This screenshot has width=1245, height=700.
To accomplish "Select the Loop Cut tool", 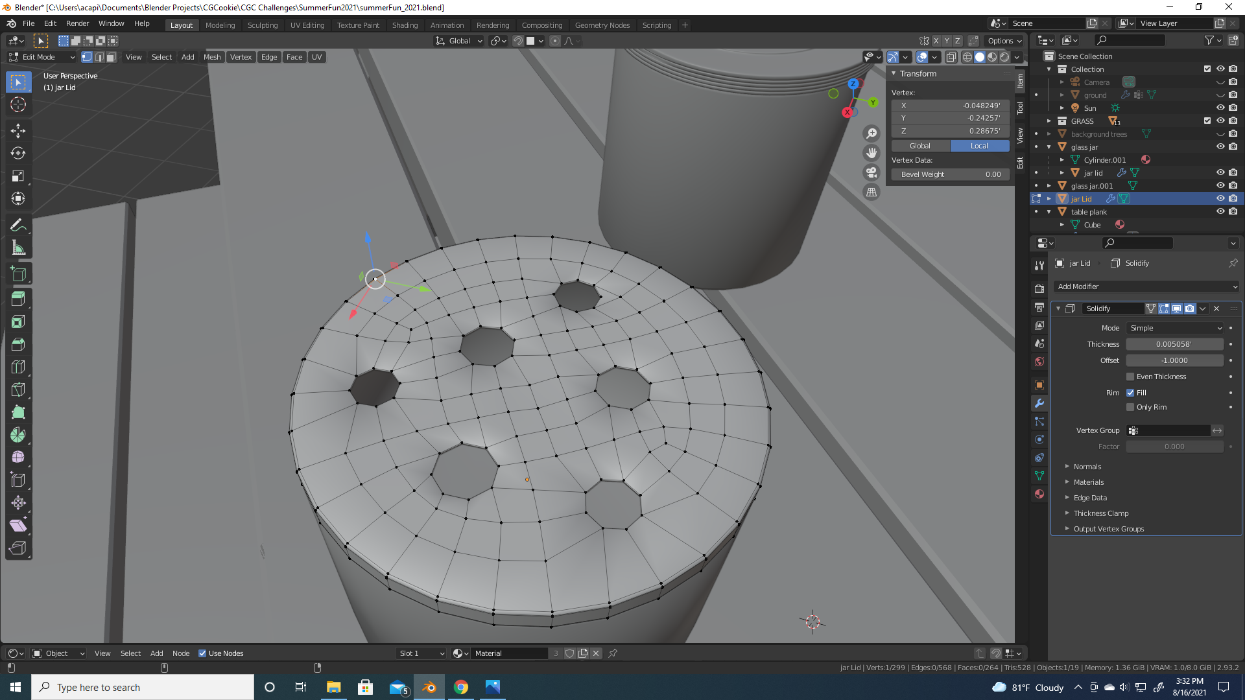I will (x=18, y=367).
